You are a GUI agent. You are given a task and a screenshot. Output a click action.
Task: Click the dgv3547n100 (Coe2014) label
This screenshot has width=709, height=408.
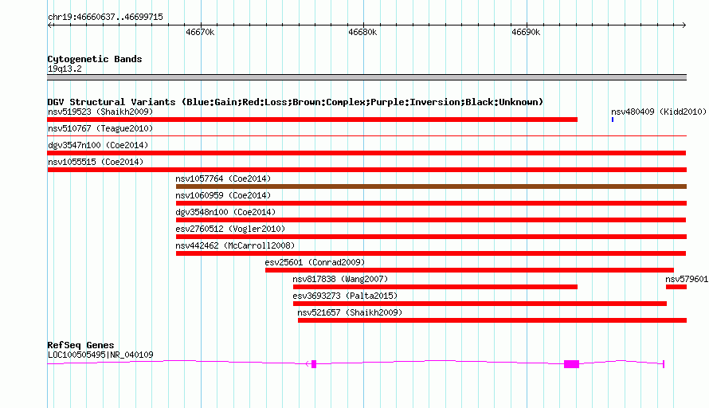point(98,145)
